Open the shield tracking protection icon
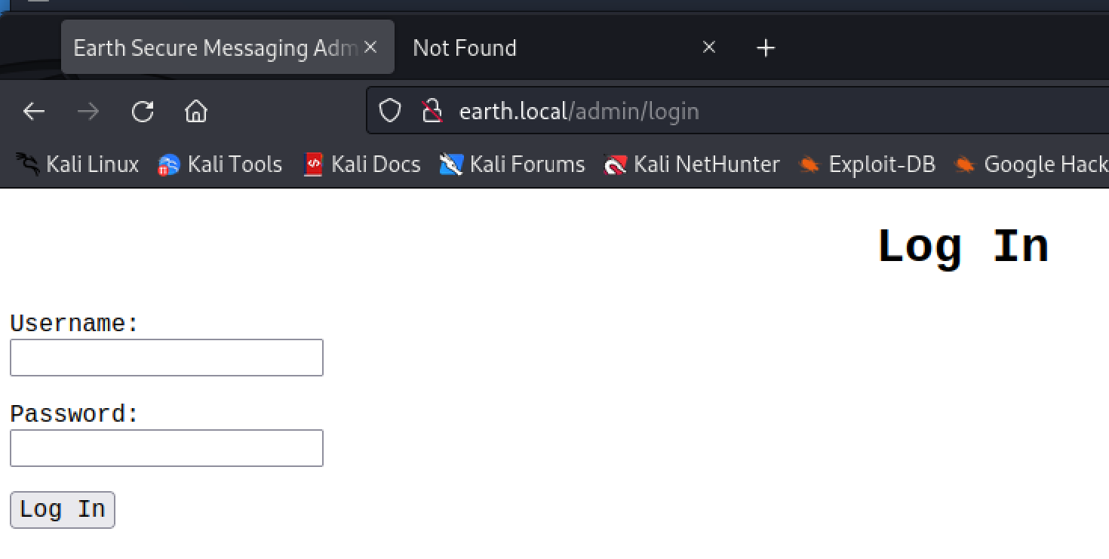This screenshot has width=1109, height=559. (x=389, y=112)
